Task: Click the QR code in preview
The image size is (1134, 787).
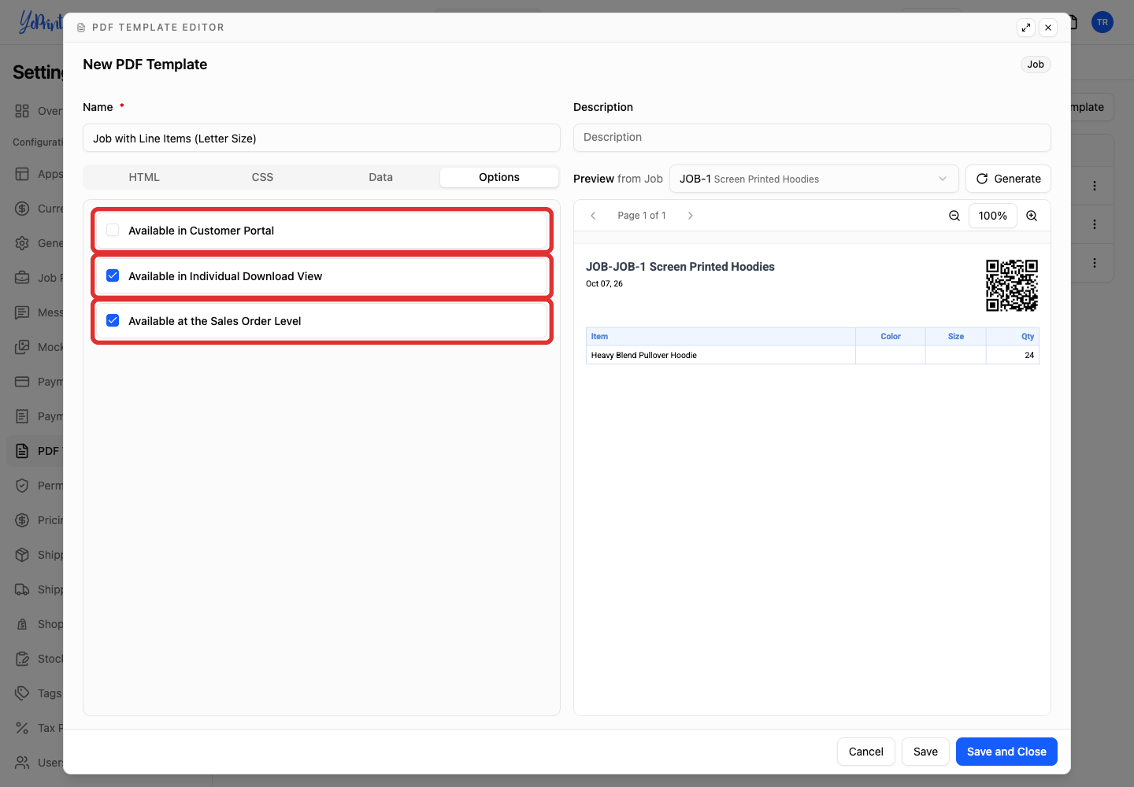Action: [x=1012, y=286]
